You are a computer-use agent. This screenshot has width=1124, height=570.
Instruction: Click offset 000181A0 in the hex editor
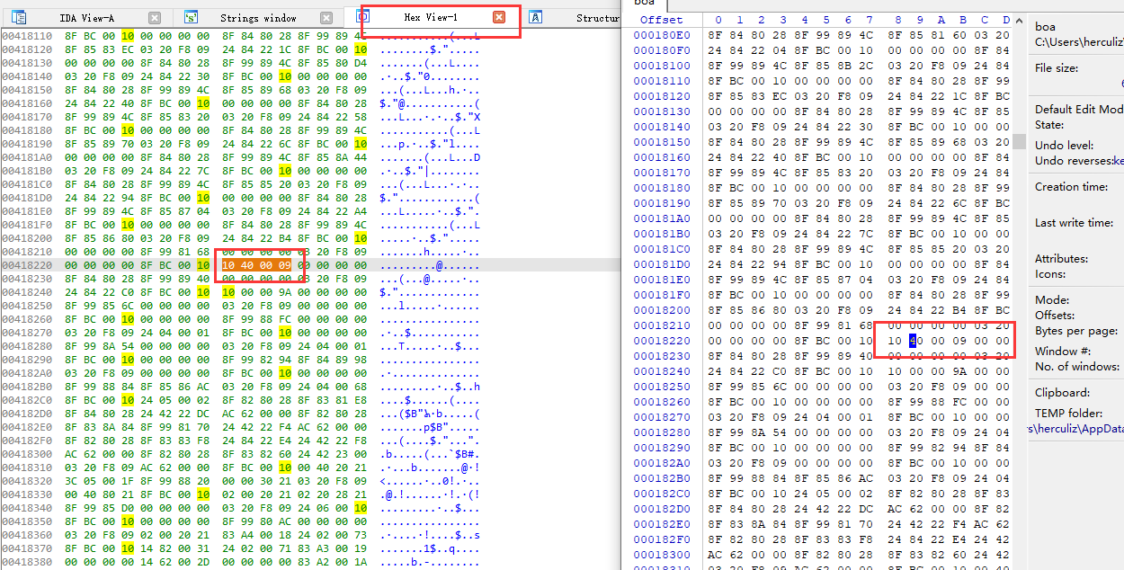663,218
